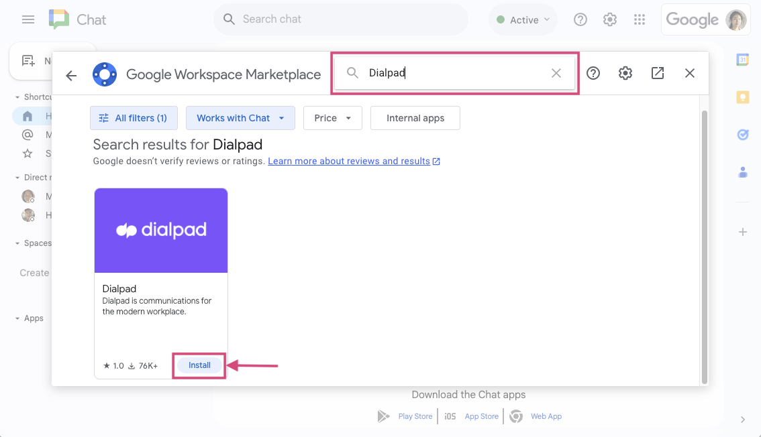761x437 pixels.
Task: Open Chat help question mark icon
Action: click(x=580, y=19)
